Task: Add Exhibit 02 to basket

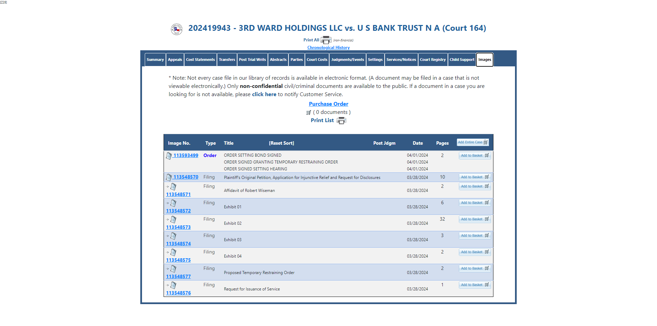Action: click(475, 219)
